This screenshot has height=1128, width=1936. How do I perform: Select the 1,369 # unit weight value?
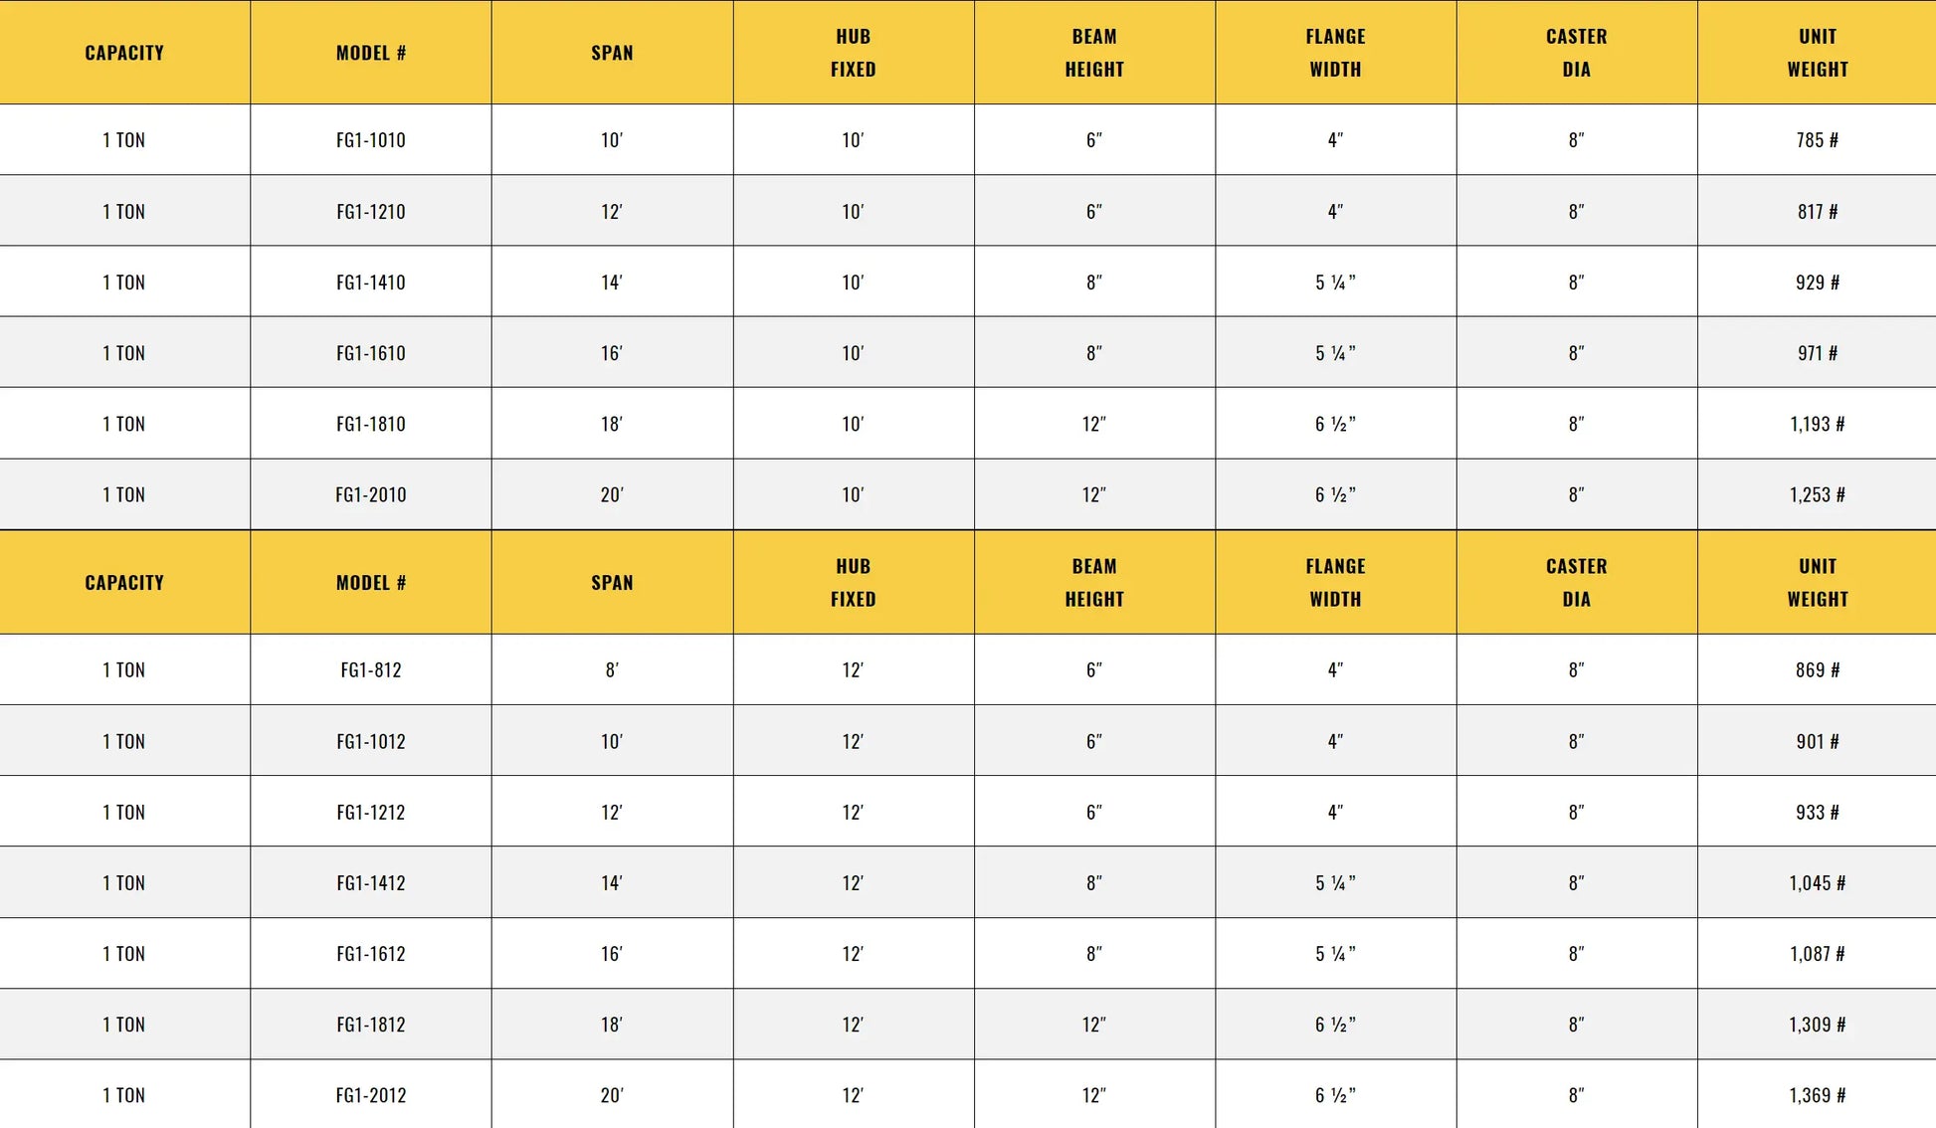click(1817, 1095)
